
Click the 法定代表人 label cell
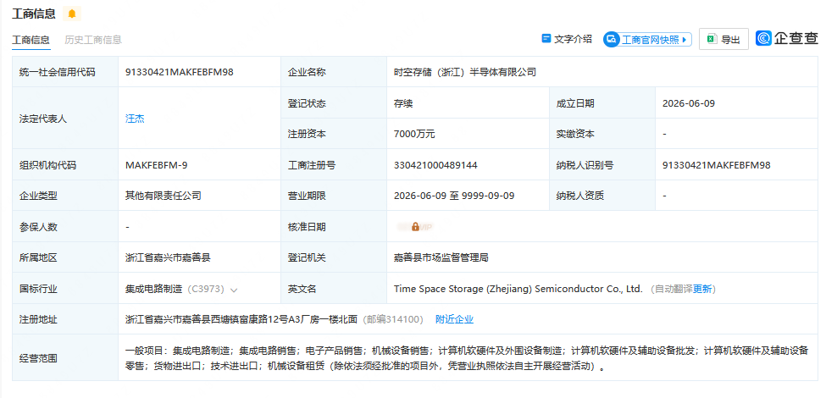pyautogui.click(x=65, y=119)
